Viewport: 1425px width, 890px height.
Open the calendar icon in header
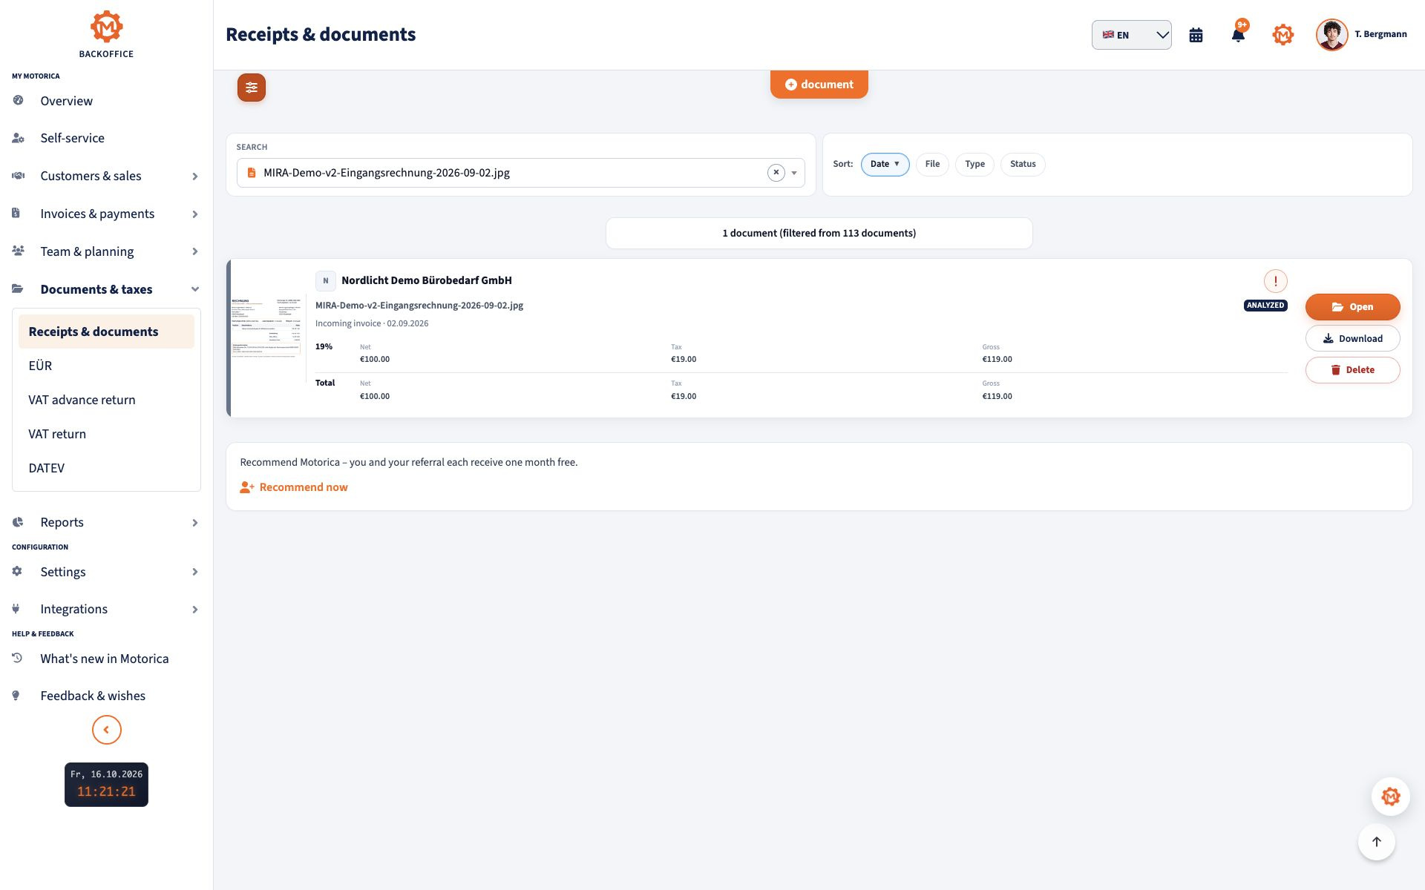pos(1196,35)
